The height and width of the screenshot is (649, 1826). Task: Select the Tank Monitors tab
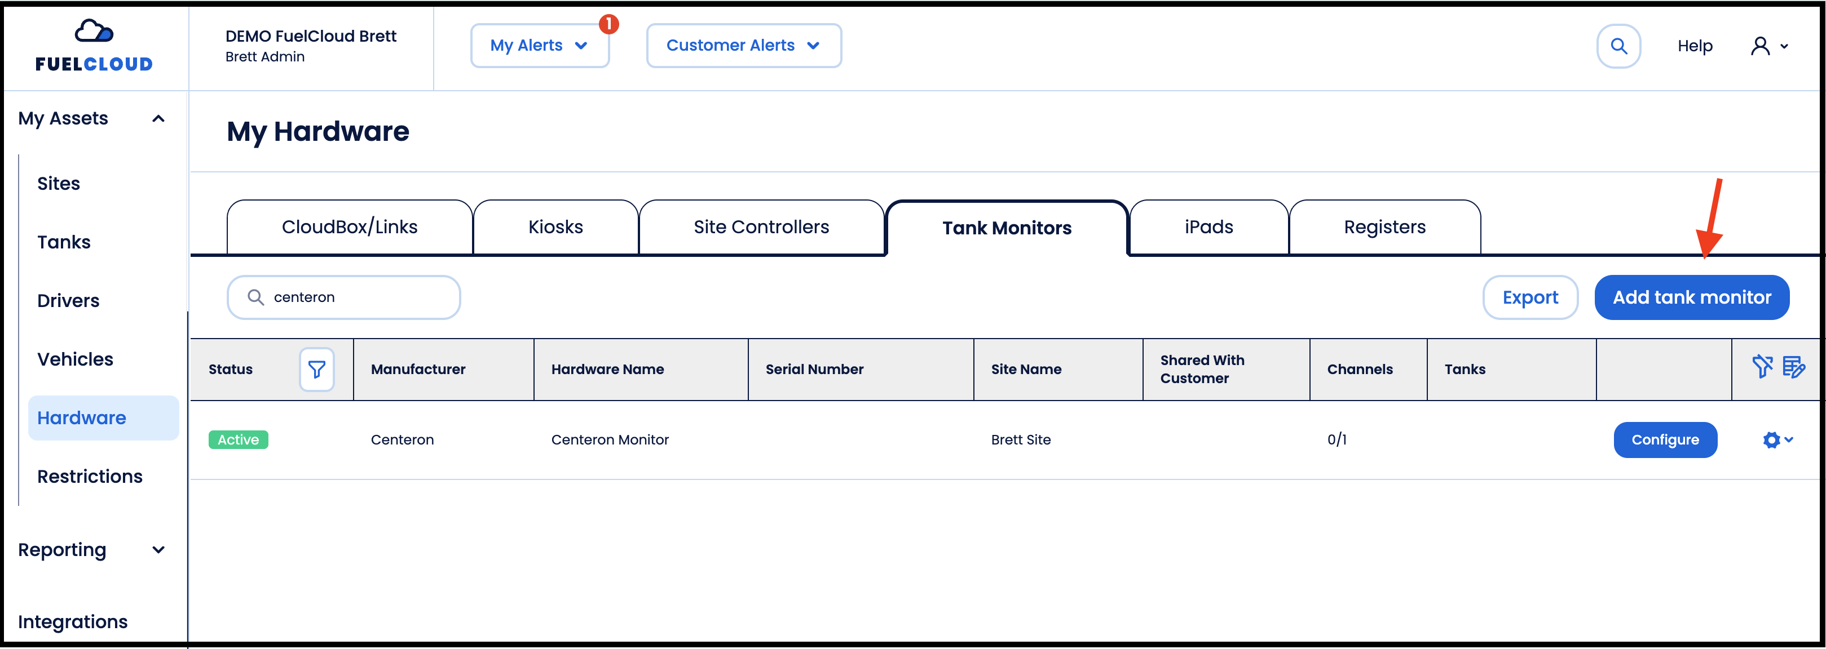[1007, 228]
